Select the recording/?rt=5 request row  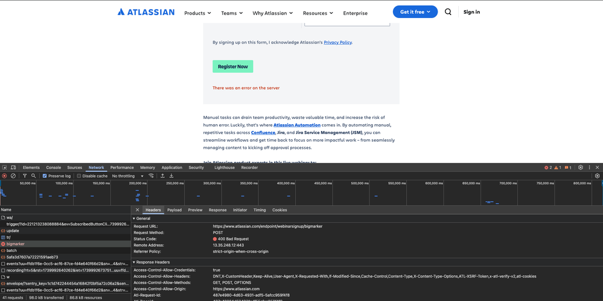coord(65,270)
